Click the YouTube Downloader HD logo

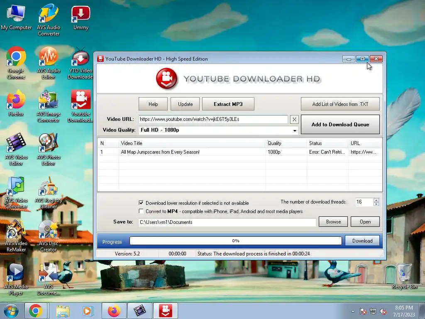tap(166, 79)
